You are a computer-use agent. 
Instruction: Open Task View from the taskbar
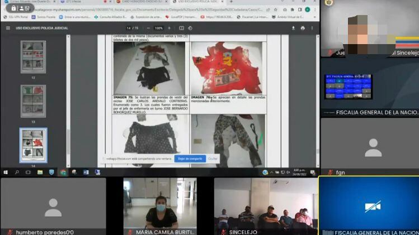tap(28, 172)
